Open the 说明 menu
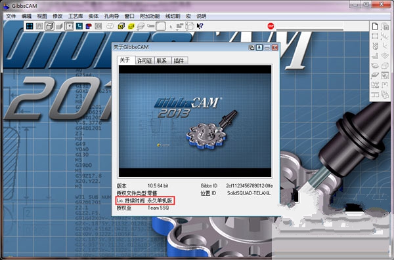Image resolution: width=394 pixels, height=260 pixels. click(x=202, y=16)
